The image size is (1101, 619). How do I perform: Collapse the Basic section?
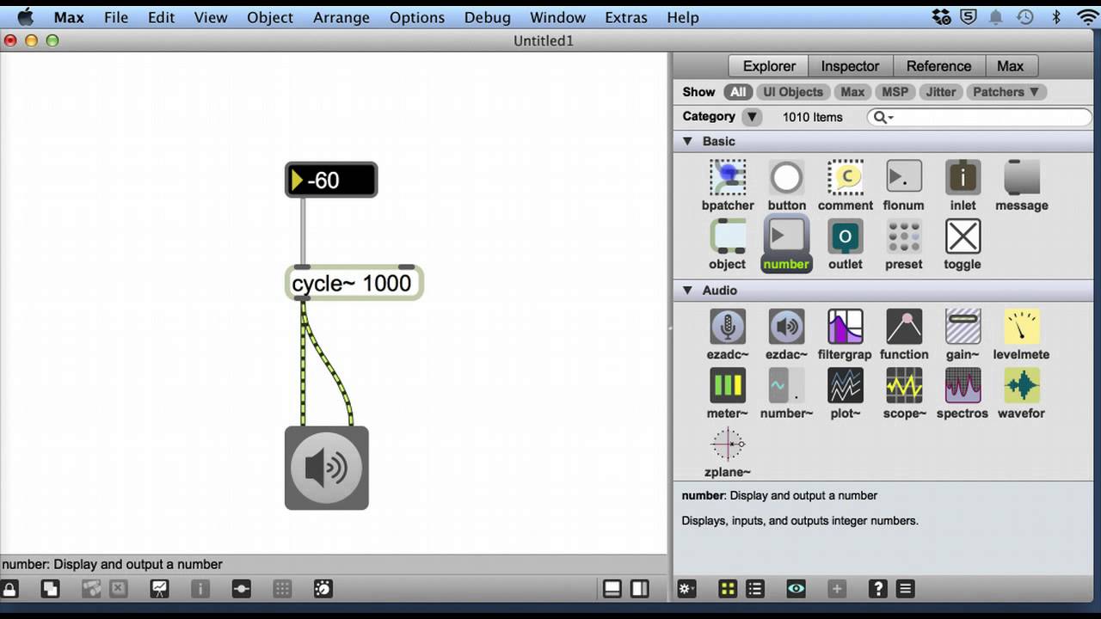[687, 141]
